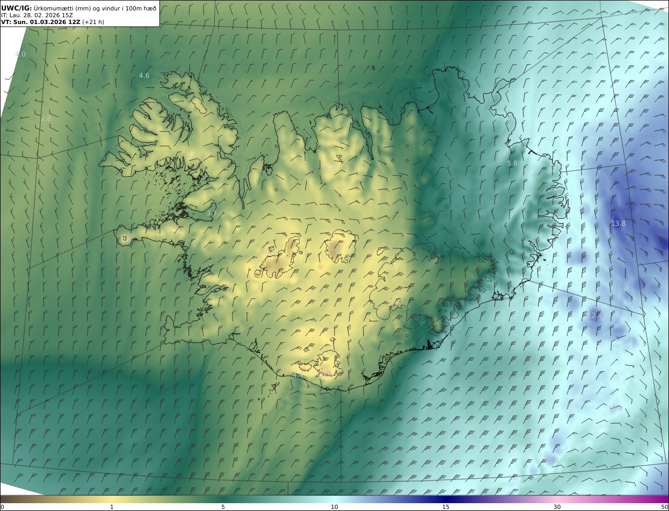Pick the dark navy colorbar segment above 15
This screenshot has height=511, width=669.
pyautogui.click(x=446, y=499)
